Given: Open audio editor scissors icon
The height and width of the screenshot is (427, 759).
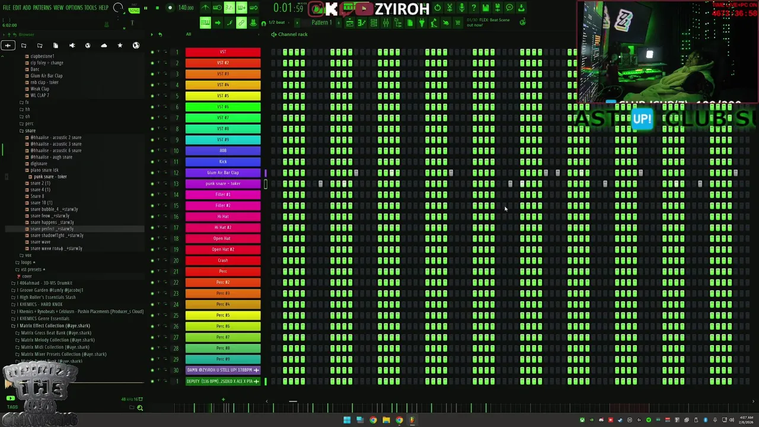Looking at the screenshot, I should point(449,8).
